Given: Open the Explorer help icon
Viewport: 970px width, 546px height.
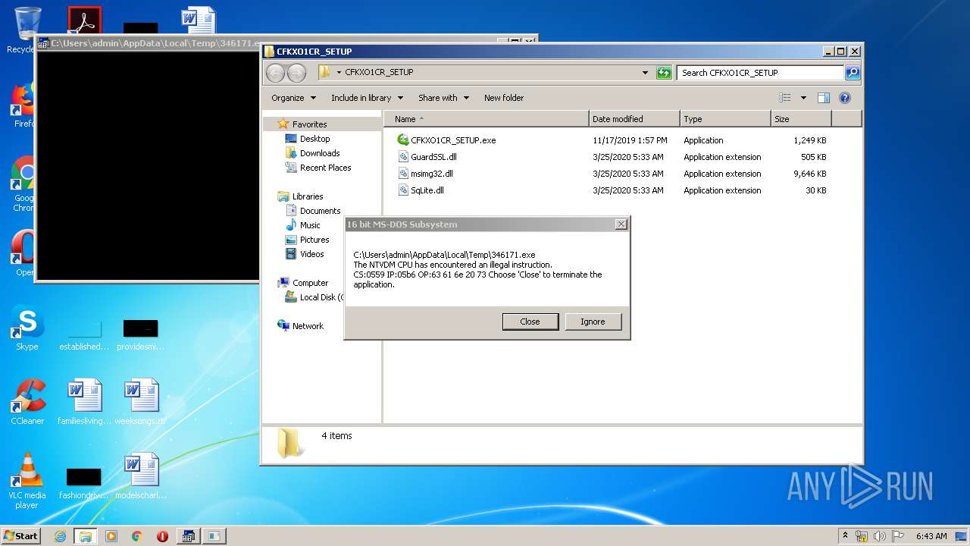Looking at the screenshot, I should tap(845, 98).
